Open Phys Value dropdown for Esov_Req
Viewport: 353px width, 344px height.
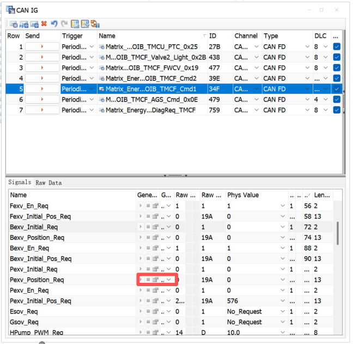(x=283, y=311)
